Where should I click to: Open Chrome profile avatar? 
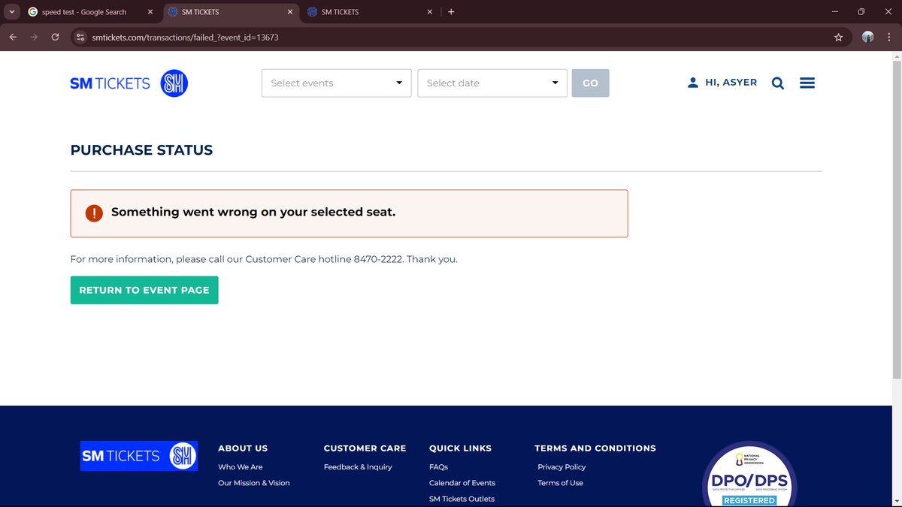[868, 37]
